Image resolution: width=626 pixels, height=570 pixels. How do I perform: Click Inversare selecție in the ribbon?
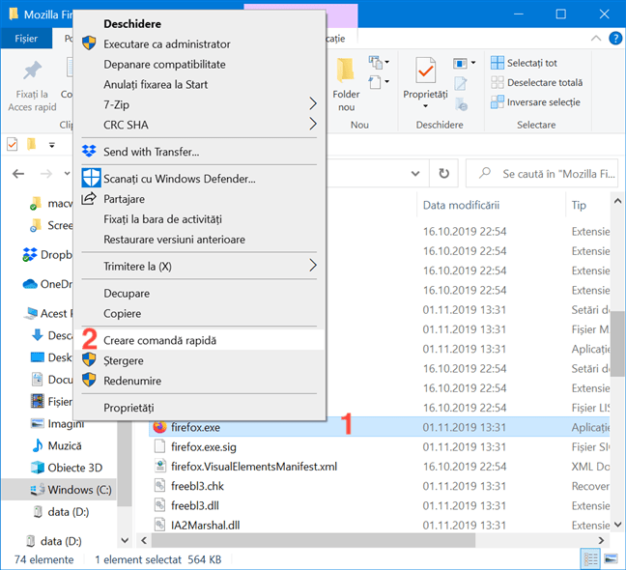pyautogui.click(x=537, y=102)
